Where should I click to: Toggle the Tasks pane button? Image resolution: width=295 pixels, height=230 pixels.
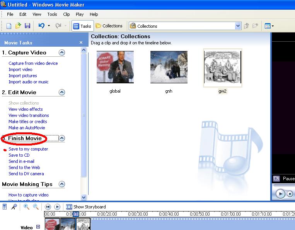click(82, 26)
